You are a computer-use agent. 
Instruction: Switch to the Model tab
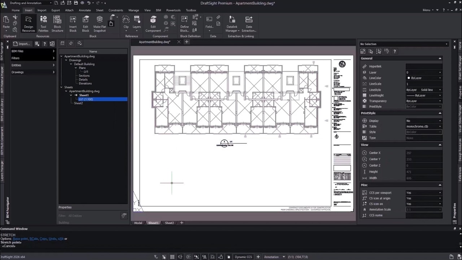click(138, 223)
